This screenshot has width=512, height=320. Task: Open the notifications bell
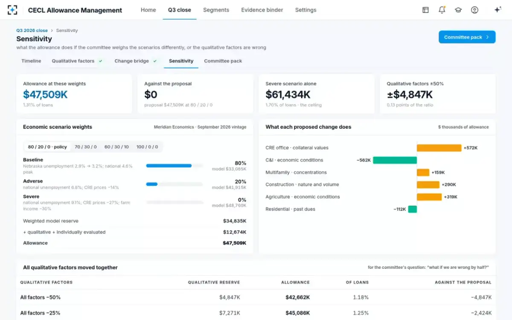click(x=442, y=10)
